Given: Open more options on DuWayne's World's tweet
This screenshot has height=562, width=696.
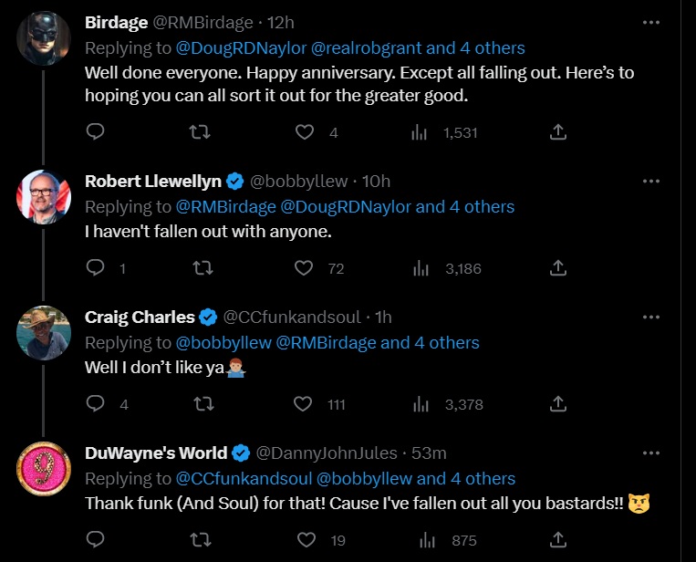Looking at the screenshot, I should coord(650,453).
